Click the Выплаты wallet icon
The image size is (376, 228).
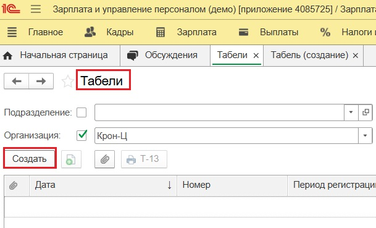(243, 32)
